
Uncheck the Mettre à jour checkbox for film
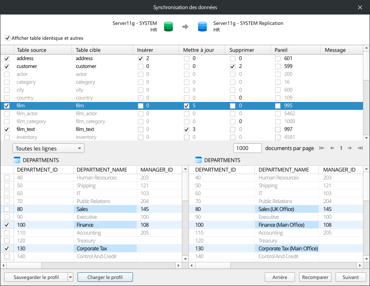coord(186,106)
